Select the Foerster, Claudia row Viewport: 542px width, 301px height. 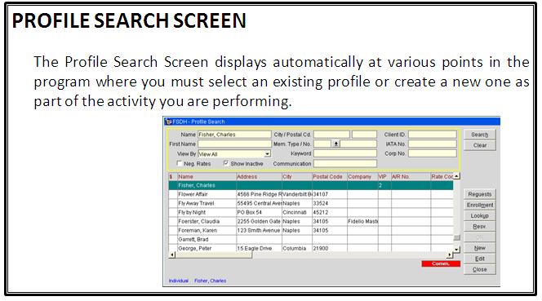[x=311, y=221]
